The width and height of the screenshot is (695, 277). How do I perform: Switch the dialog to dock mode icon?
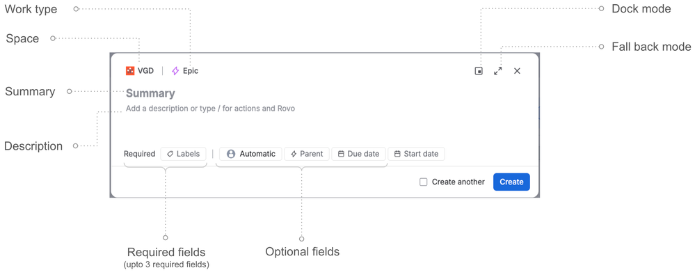click(x=479, y=71)
